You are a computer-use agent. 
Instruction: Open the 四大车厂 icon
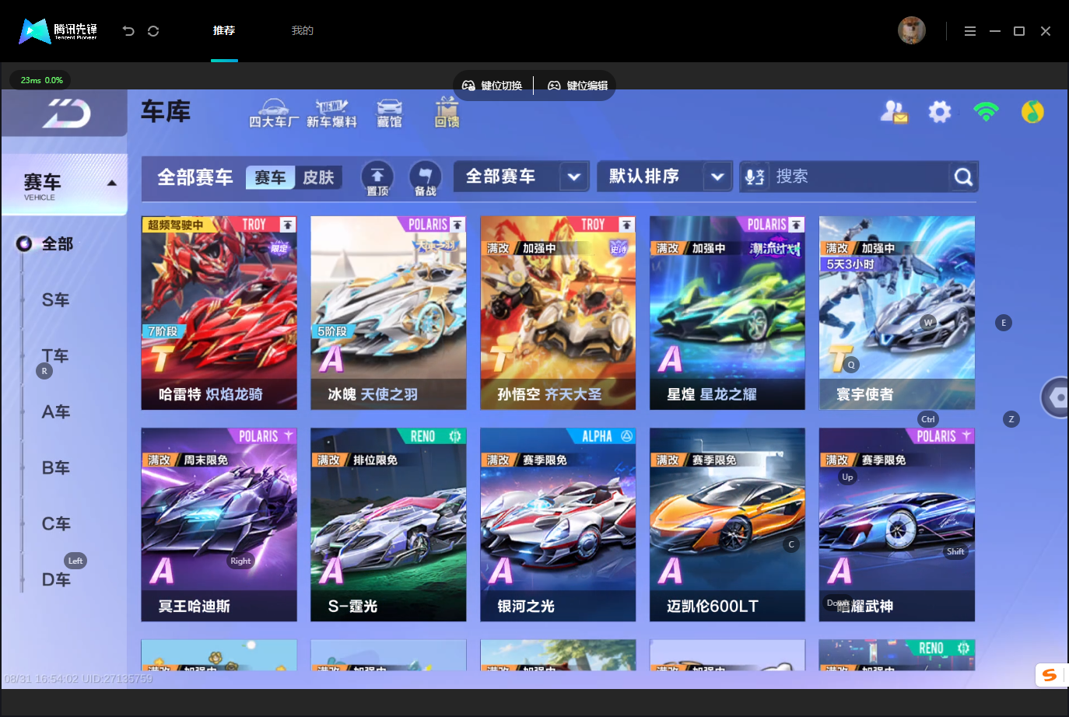coord(274,114)
